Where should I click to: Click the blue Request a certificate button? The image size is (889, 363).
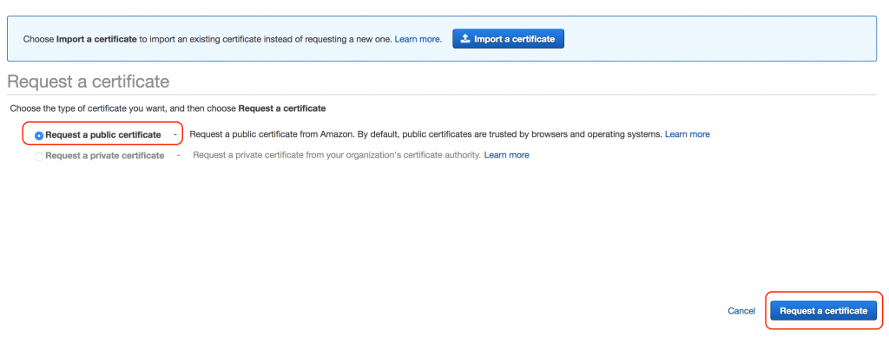(823, 310)
